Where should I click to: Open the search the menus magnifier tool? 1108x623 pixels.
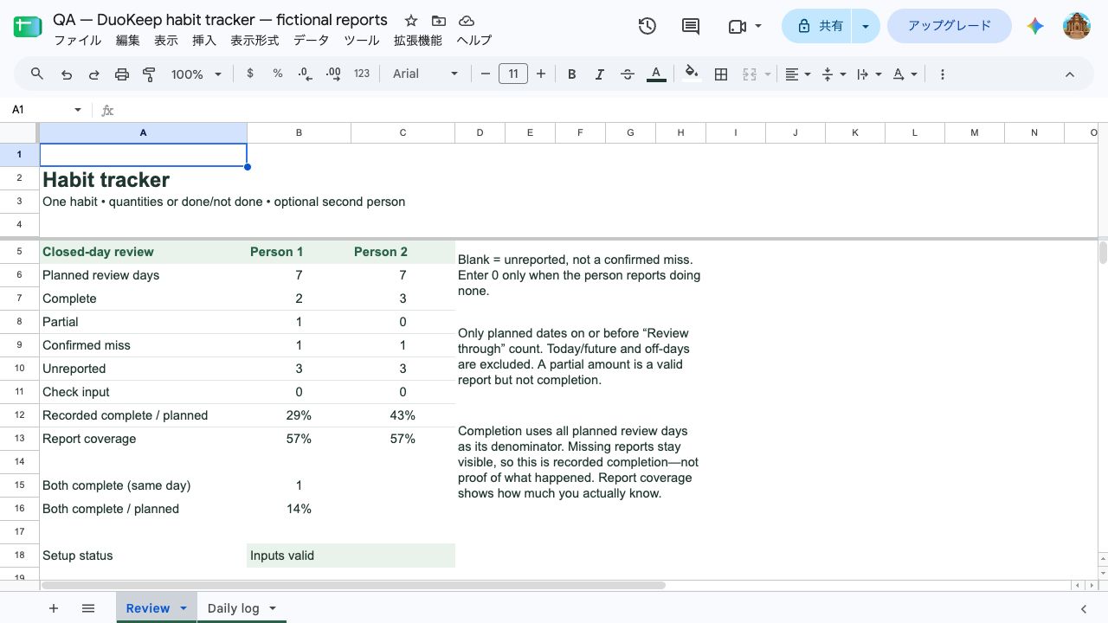[x=37, y=74]
